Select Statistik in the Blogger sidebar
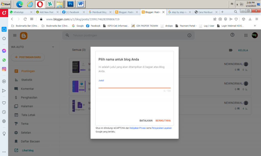This screenshot has height=156, width=261. (27, 80)
